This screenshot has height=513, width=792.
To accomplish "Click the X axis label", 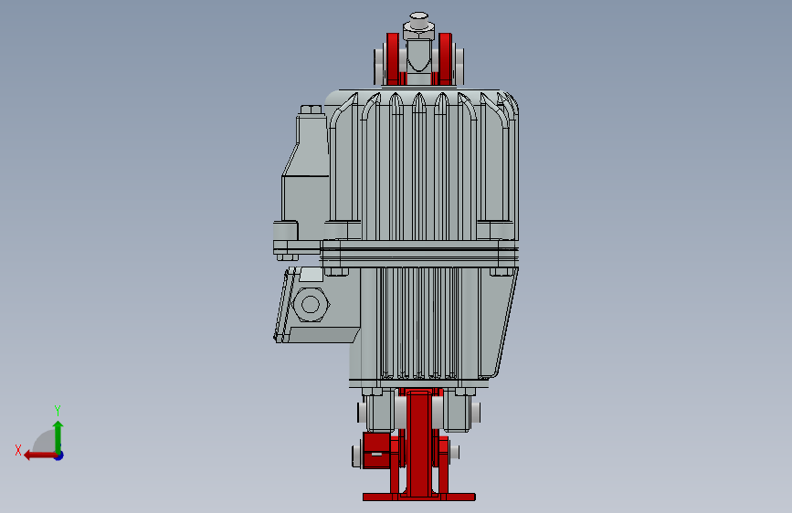I will 18,450.
